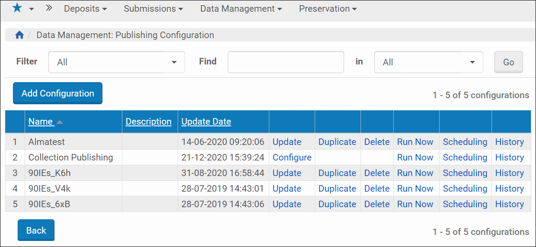
Task: Click the Name column sort arrow
Action: (60, 122)
